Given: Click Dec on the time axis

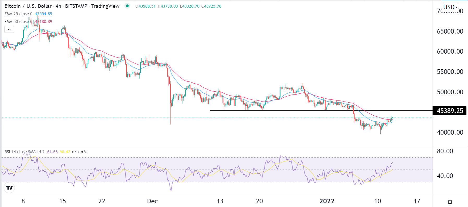Looking at the screenshot, I should [152, 201].
